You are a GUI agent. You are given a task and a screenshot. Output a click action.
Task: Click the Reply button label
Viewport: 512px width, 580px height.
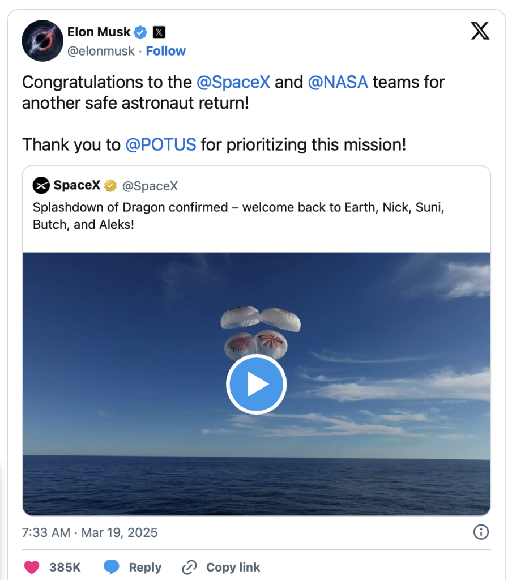pyautogui.click(x=145, y=567)
